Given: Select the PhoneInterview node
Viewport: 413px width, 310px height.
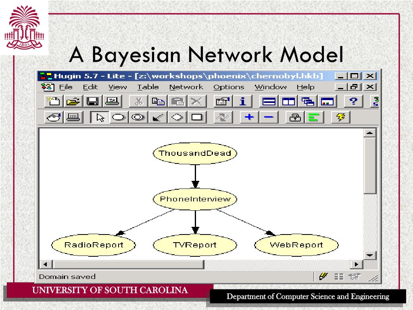Looking at the screenshot, I should coord(195,199).
